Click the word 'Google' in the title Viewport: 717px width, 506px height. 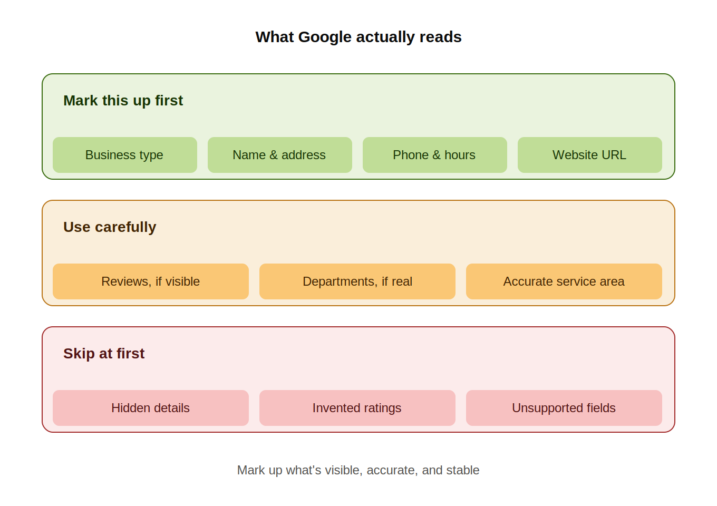[x=325, y=37]
